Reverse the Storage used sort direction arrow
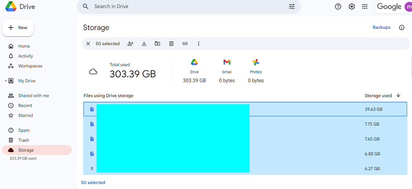 click(398, 95)
